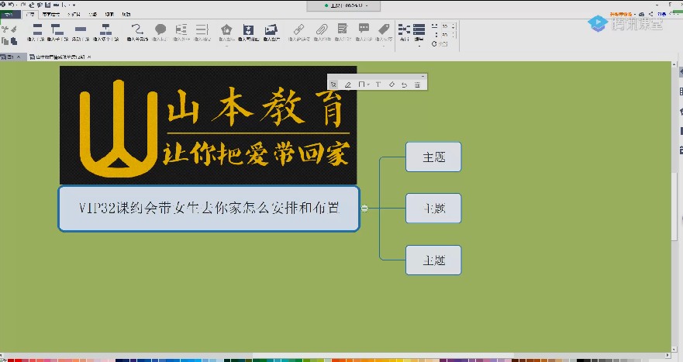Click the scissors cut icon
This screenshot has width=683, height=362.
[5, 29]
